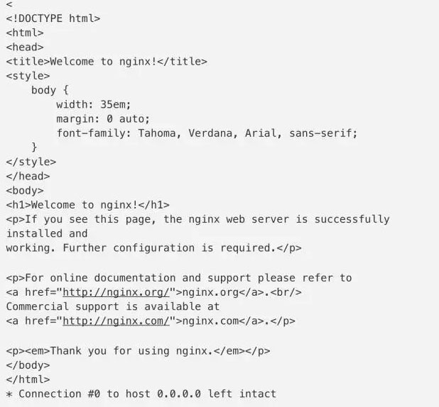This screenshot has height=407, width=439.
Task: Click the closing body tag
Action: [x=28, y=364]
